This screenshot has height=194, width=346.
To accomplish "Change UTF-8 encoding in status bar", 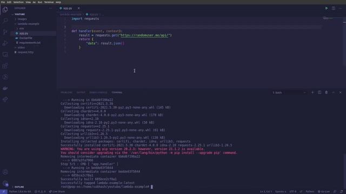I will pyautogui.click(x=293, y=192).
